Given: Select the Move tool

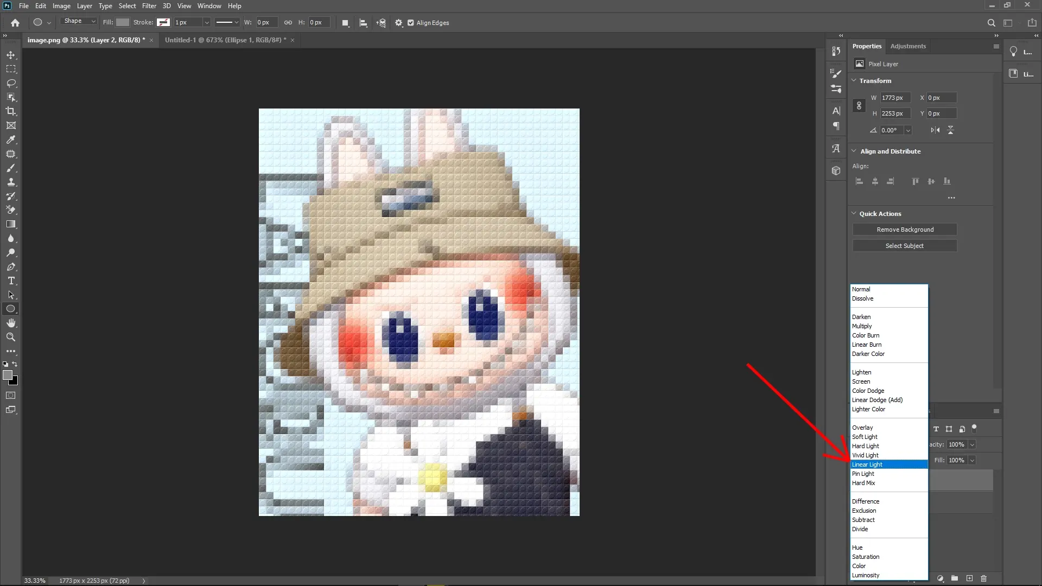Looking at the screenshot, I should [11, 55].
